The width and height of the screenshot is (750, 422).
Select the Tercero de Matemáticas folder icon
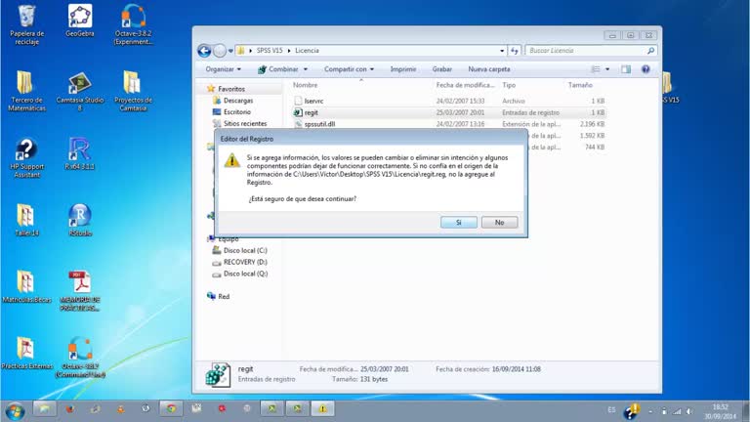pyautogui.click(x=26, y=91)
